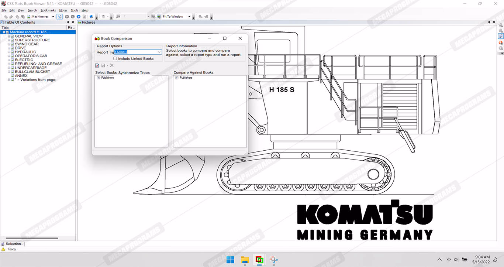Run report icon in Book Comparison dialog
Viewport: 504px width, 267px height.
97,65
